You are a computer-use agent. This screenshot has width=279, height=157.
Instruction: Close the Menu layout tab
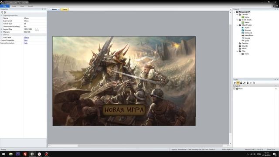59,9
